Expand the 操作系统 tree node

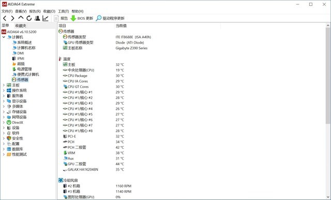[4, 90]
